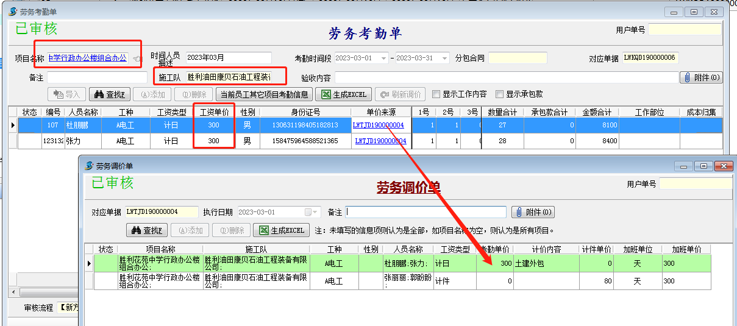Open LWTJD190000004 link in 杜朋鹏 row
737x326 pixels.
pos(378,125)
